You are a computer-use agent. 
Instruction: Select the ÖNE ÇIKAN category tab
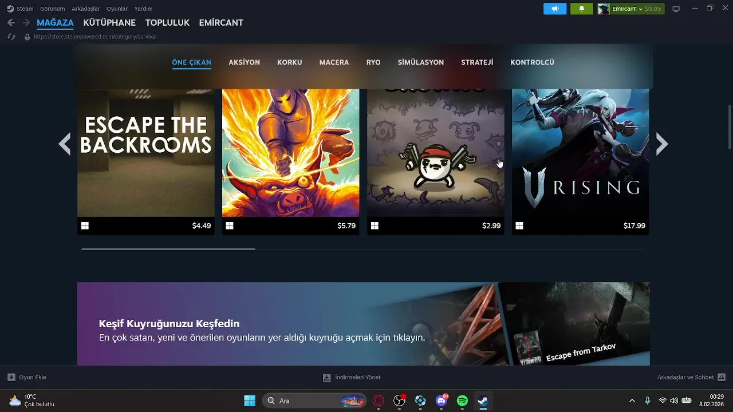click(192, 62)
